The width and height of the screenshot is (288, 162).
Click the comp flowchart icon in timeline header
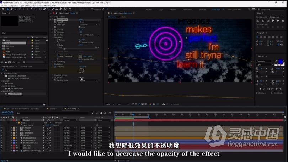point(92,113)
